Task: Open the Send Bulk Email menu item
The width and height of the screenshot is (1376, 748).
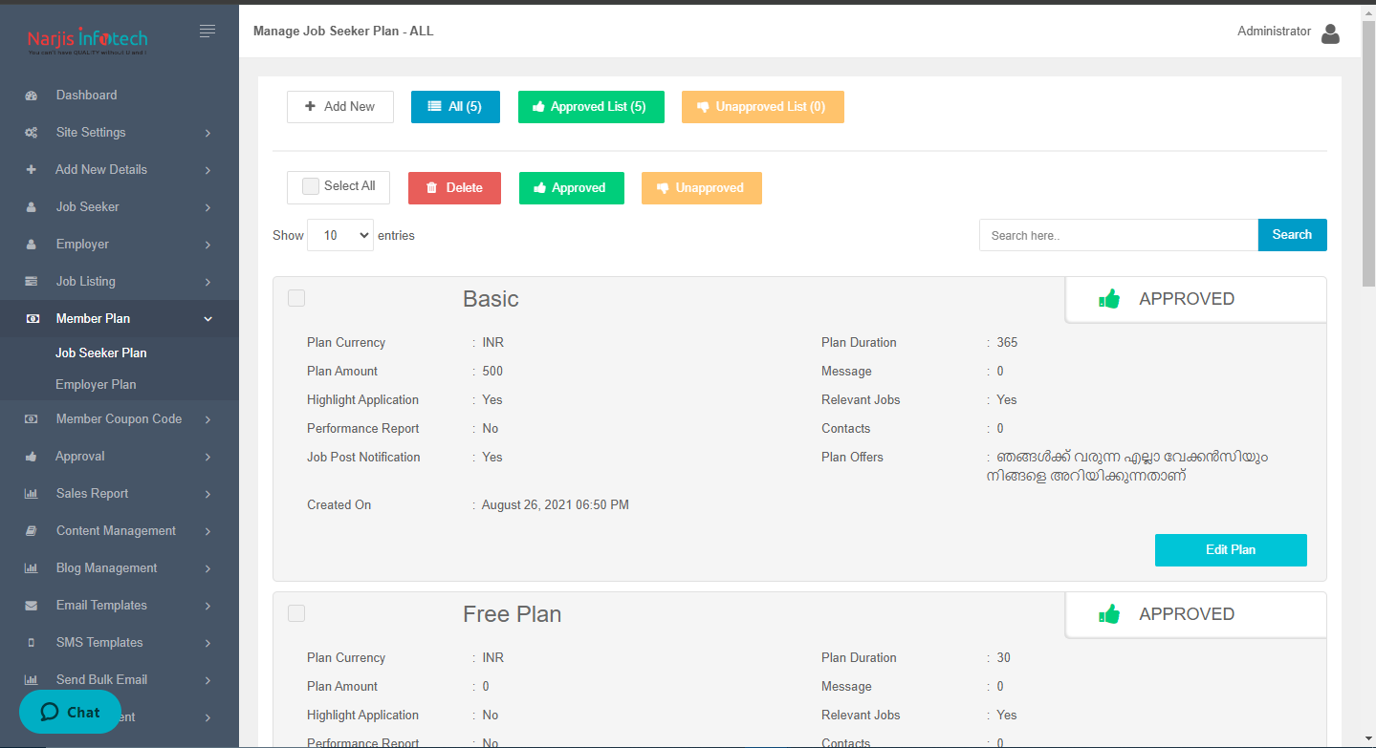Action: [120, 680]
